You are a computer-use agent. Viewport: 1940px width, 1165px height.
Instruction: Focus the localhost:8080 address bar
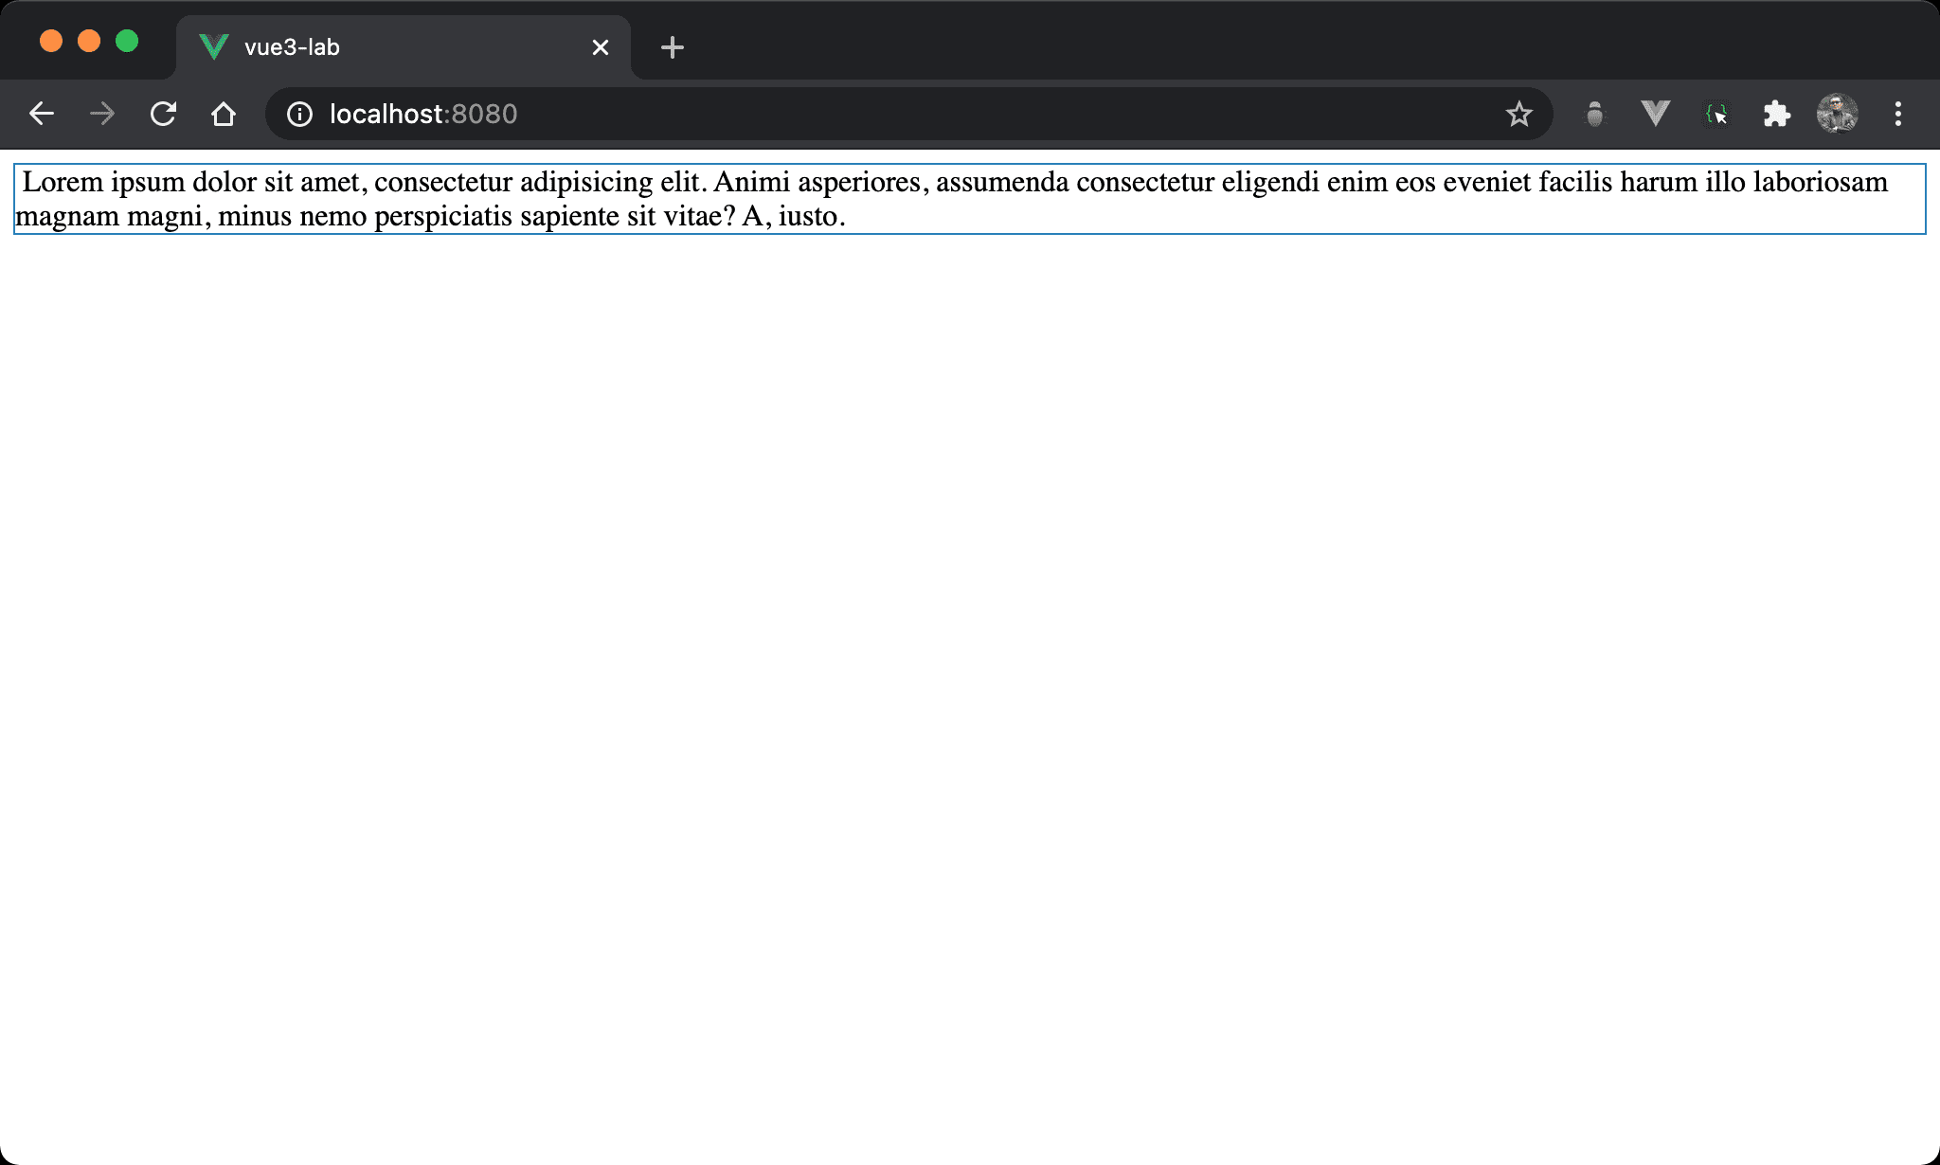(853, 114)
